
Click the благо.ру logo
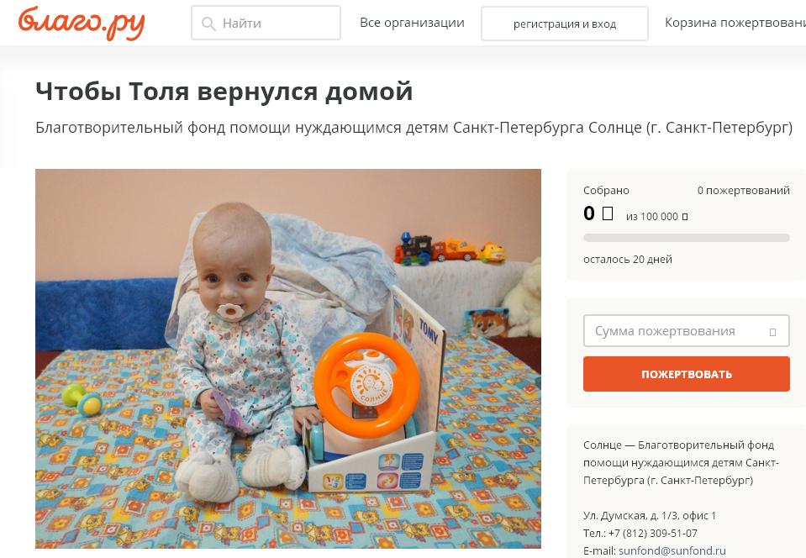[82, 23]
